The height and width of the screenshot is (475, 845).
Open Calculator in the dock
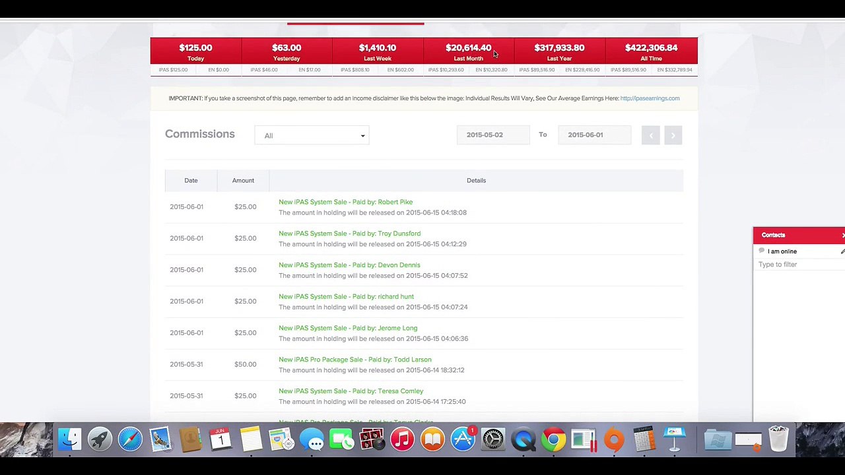pos(644,439)
